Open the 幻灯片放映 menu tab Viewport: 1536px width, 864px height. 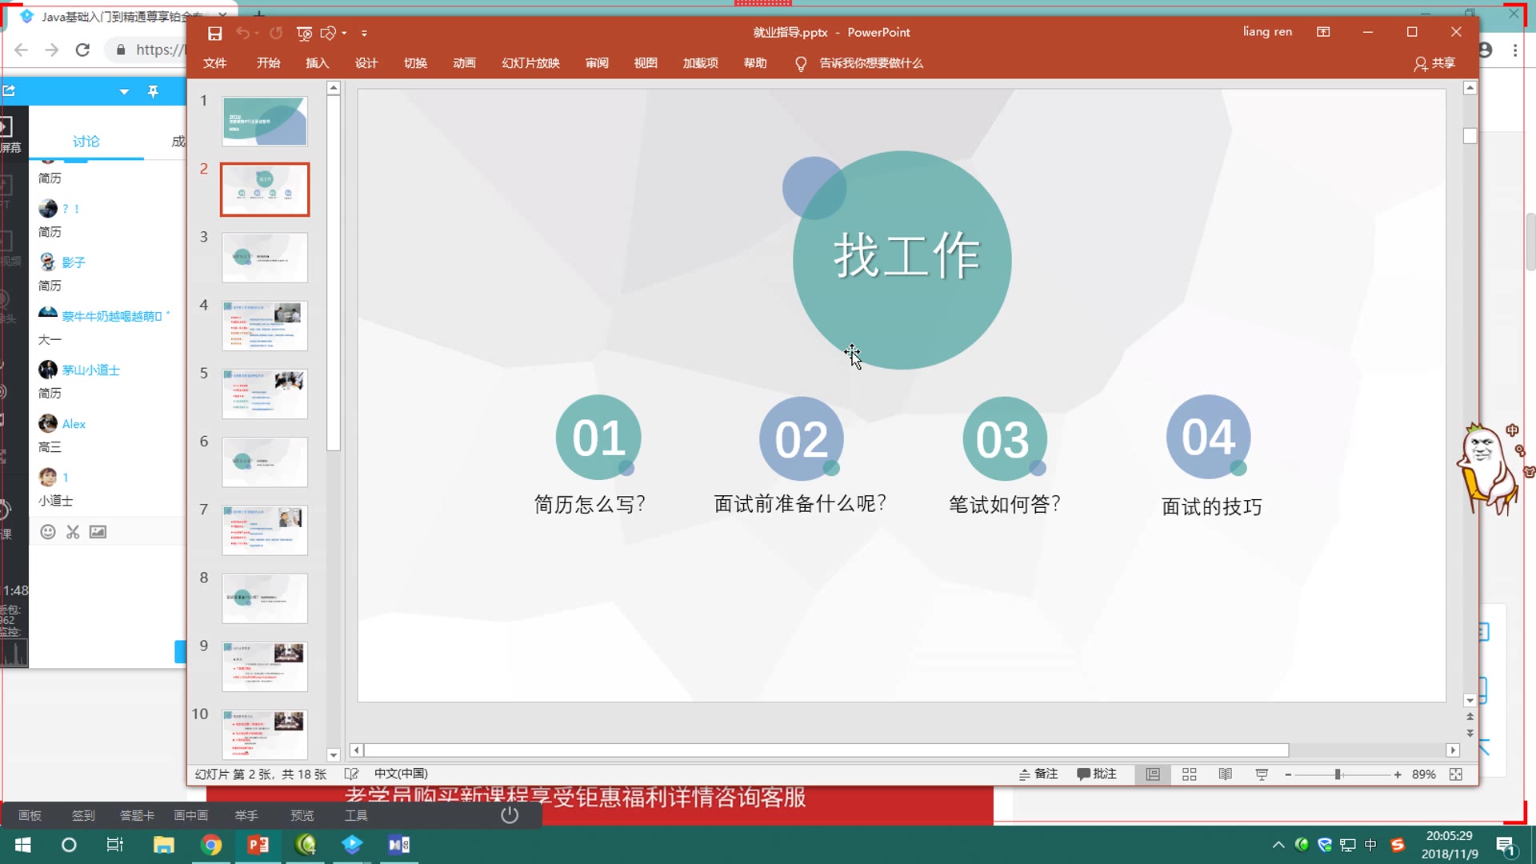530,63
